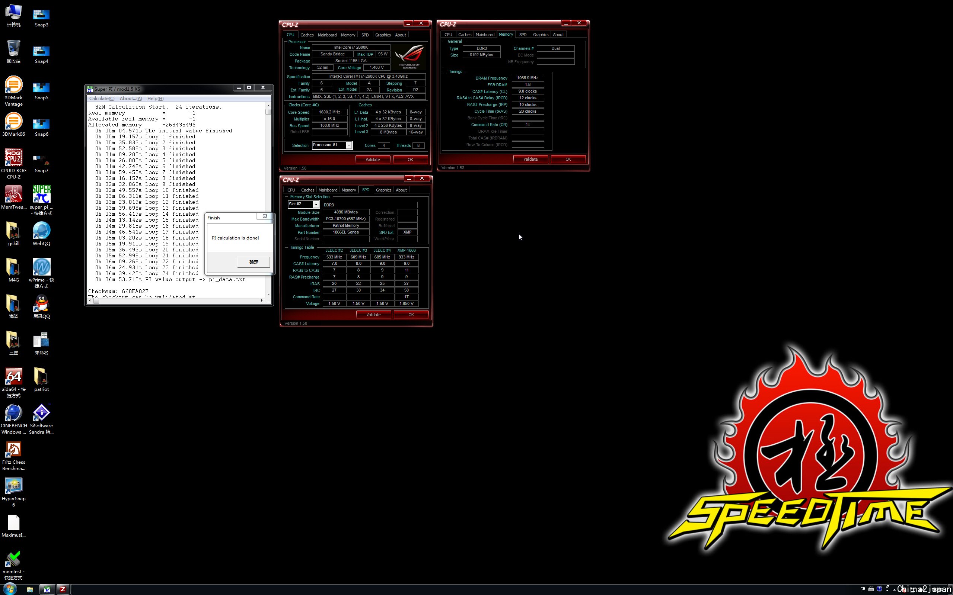Open the memtest shortcut icon
Screen dimensions: 953x595
coord(13,565)
